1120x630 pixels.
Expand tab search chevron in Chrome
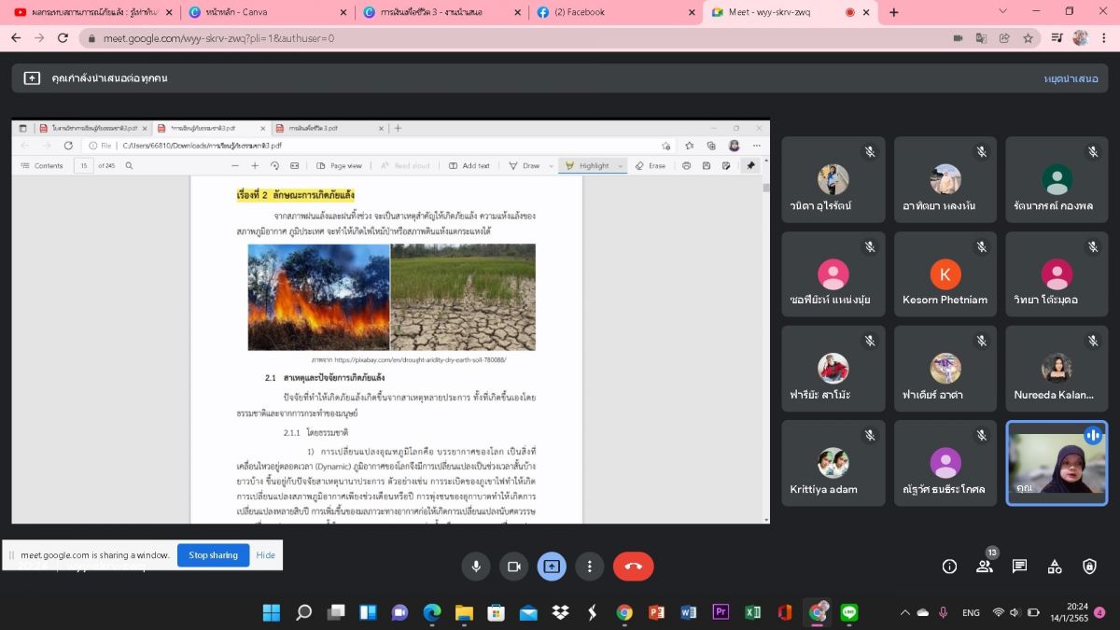click(1003, 12)
